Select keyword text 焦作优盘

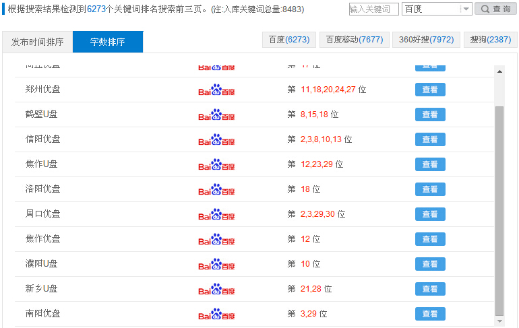(x=42, y=238)
